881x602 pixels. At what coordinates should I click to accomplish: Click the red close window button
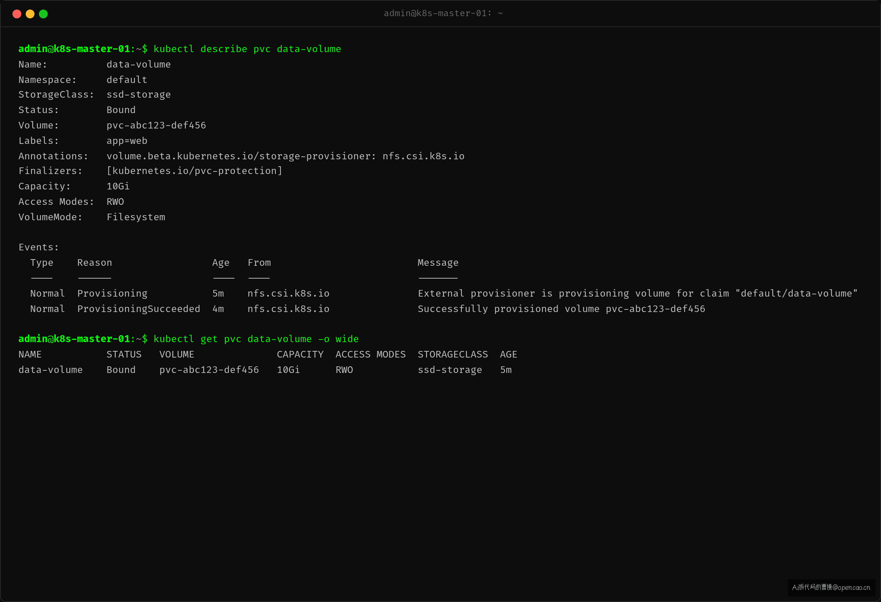pyautogui.click(x=17, y=14)
